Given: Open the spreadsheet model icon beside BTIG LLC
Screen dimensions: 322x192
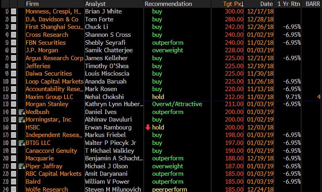Looking at the screenshot, I should (21, 143).
